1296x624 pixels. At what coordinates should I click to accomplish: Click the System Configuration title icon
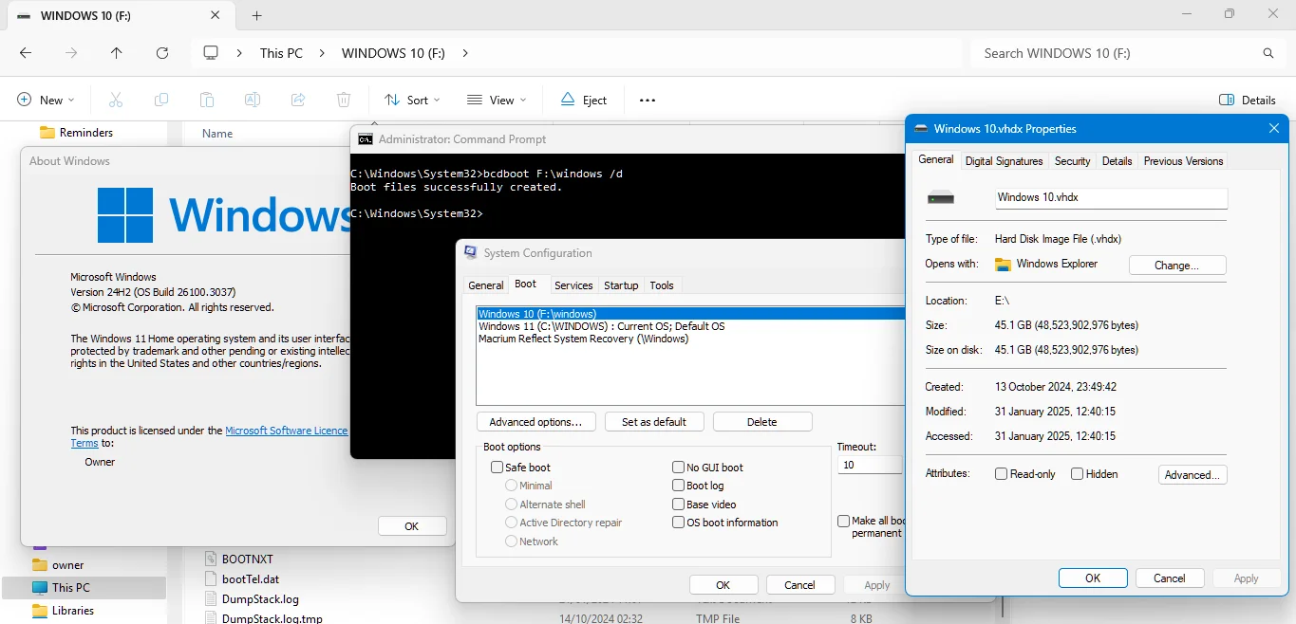[x=471, y=253]
